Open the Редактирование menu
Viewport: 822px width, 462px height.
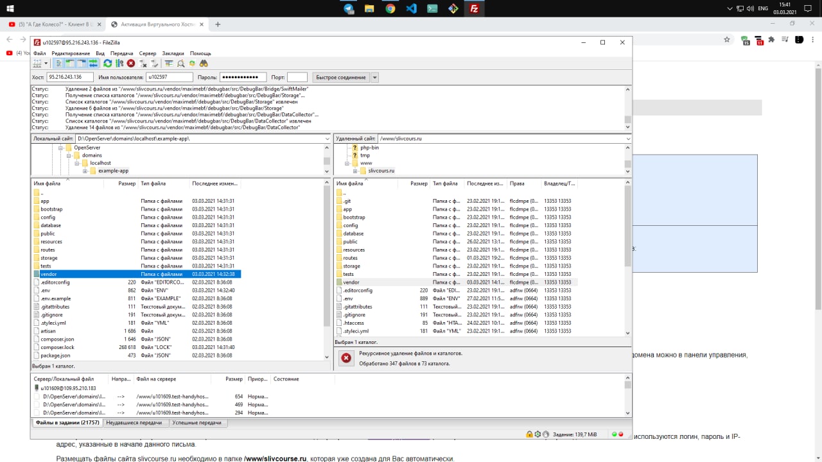(x=71, y=53)
